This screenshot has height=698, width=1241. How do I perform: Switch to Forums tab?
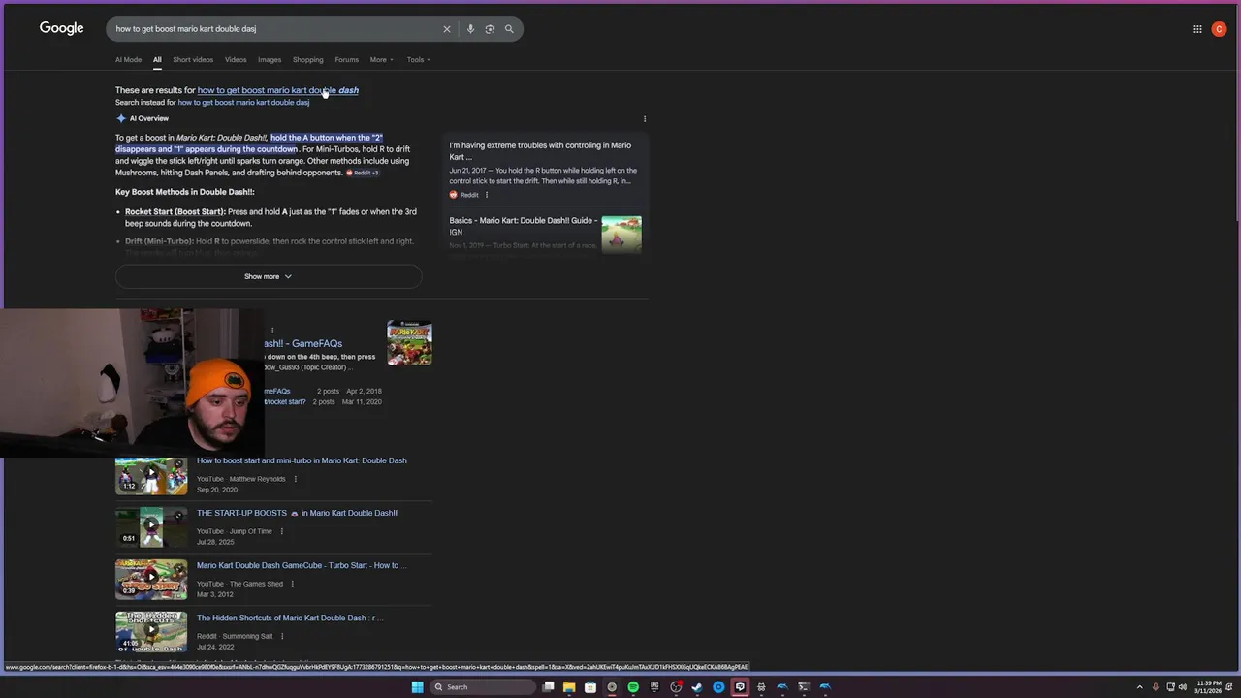[347, 60]
